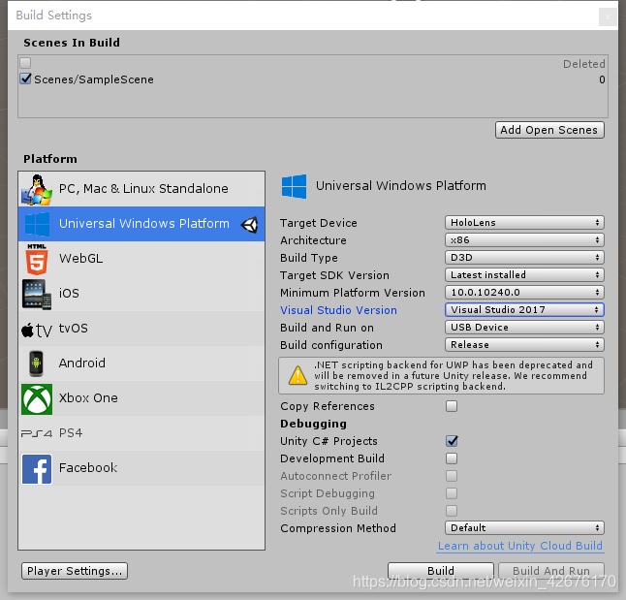Open the Target SDK Version dropdown
The width and height of the screenshot is (626, 600).
[x=524, y=275]
